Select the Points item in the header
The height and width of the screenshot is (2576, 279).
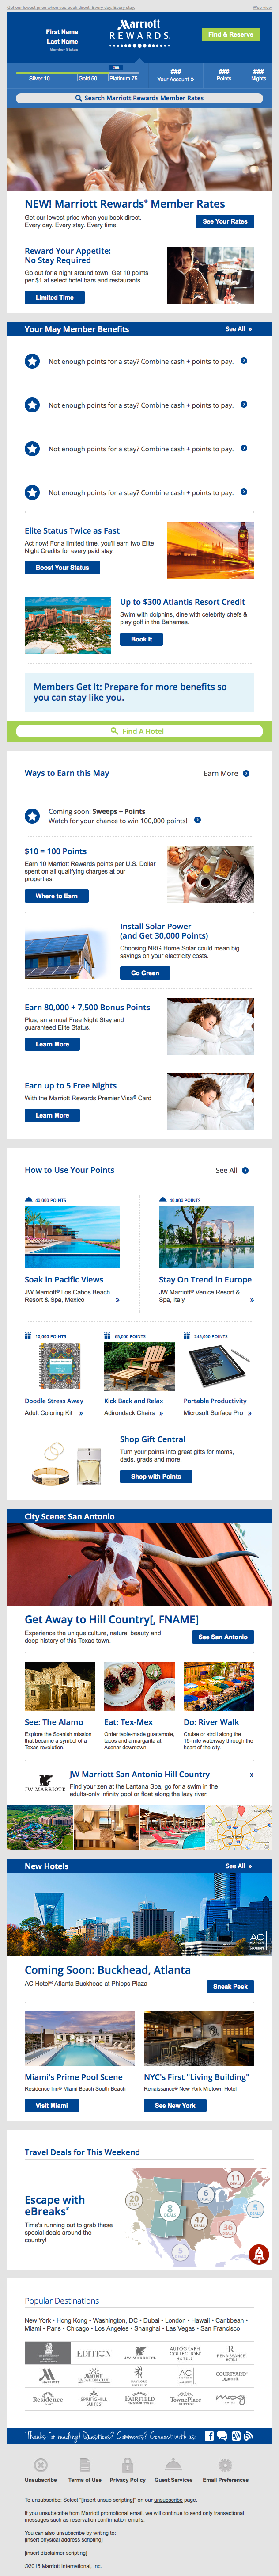pos(223,76)
